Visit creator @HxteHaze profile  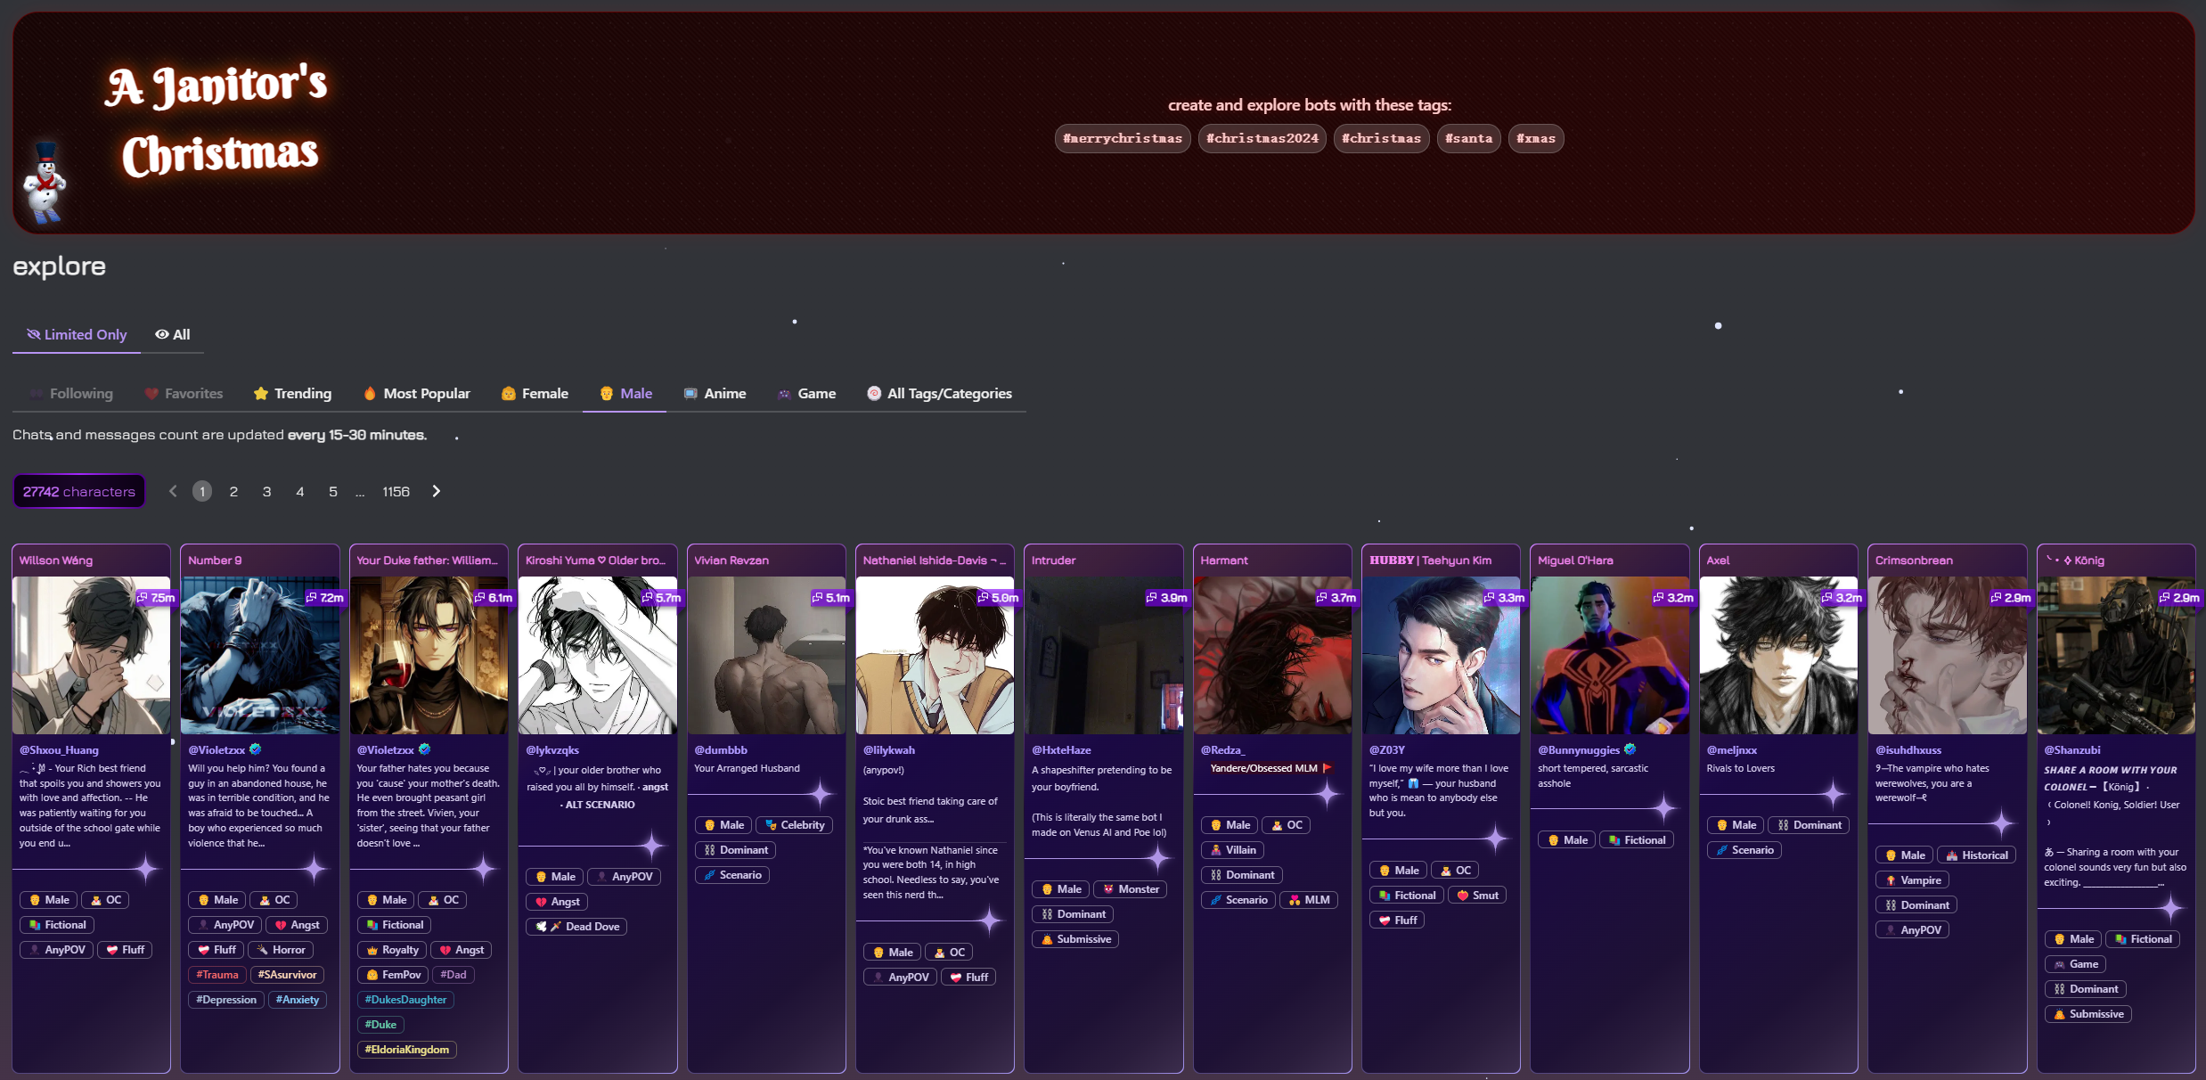tap(1061, 750)
